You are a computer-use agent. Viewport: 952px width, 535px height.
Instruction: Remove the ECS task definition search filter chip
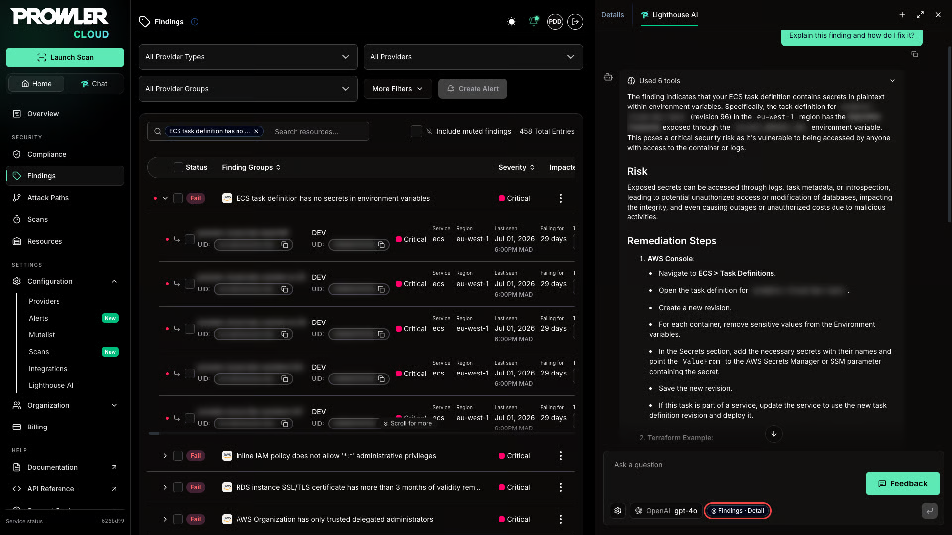coord(256,131)
